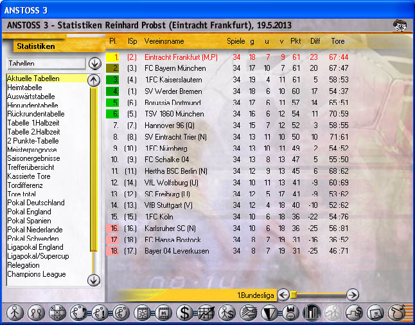Click Bayer 04 Leverkusen team name
The width and height of the screenshot is (415, 325).
point(177,251)
